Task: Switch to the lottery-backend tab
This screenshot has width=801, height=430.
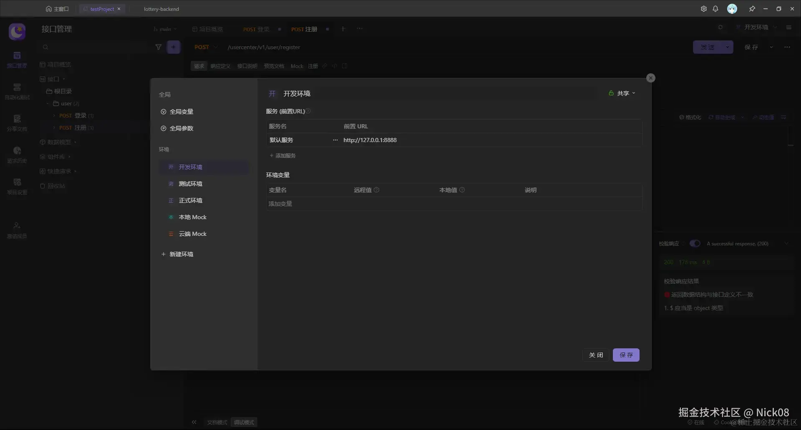Action: [x=161, y=9]
